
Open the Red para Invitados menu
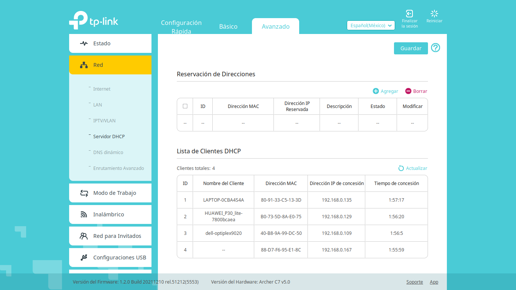(110, 236)
